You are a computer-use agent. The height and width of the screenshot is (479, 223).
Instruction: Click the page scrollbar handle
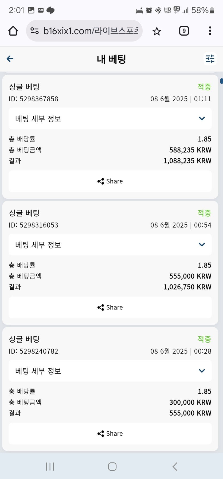point(221,81)
